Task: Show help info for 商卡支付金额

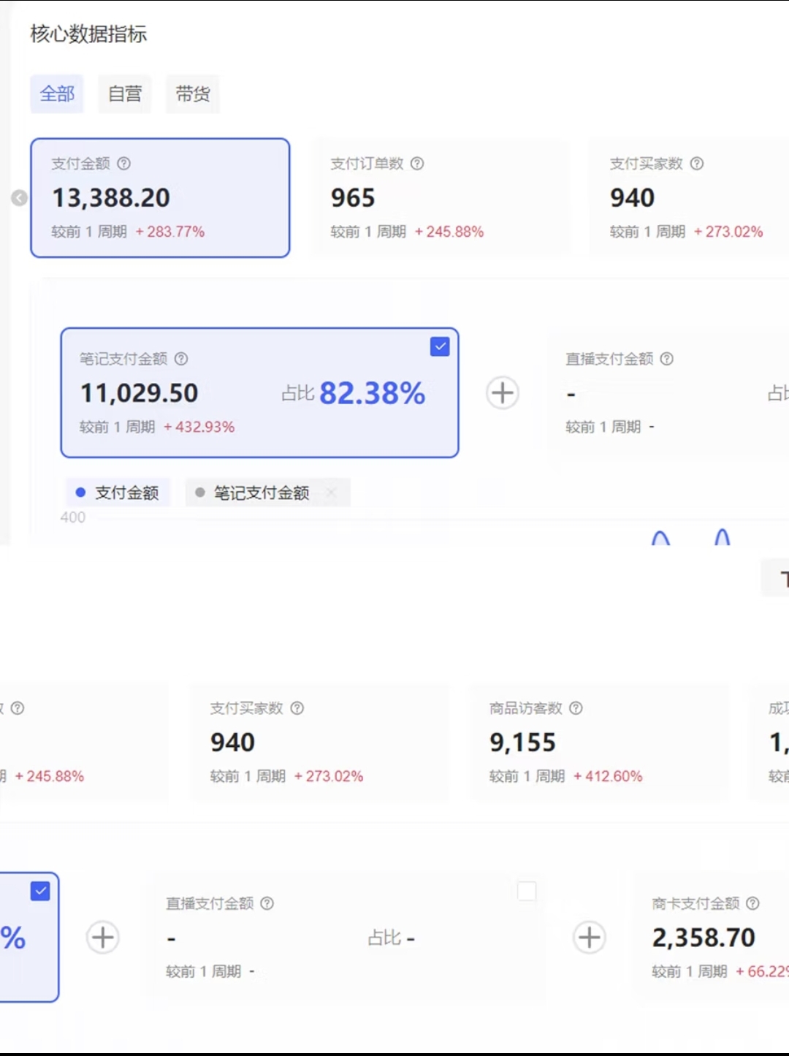Action: [x=752, y=903]
